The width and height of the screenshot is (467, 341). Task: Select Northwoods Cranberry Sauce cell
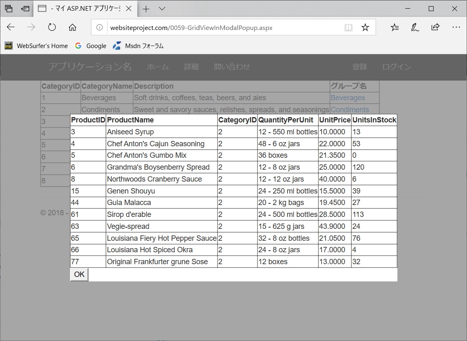(x=162, y=179)
